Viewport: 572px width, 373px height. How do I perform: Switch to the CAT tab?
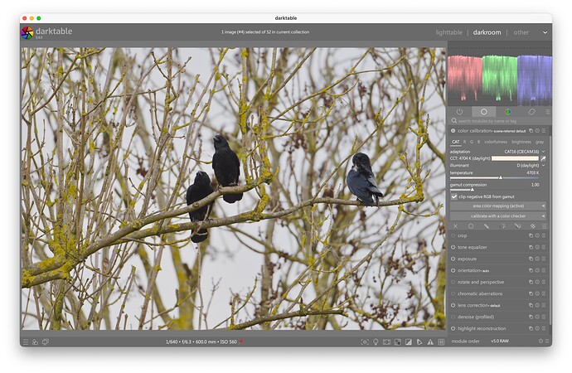(x=456, y=142)
